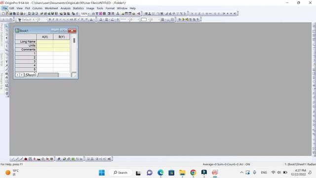This screenshot has height=178, width=316.
Task: Select row 1 header in Book1
Action: pos(26,53)
